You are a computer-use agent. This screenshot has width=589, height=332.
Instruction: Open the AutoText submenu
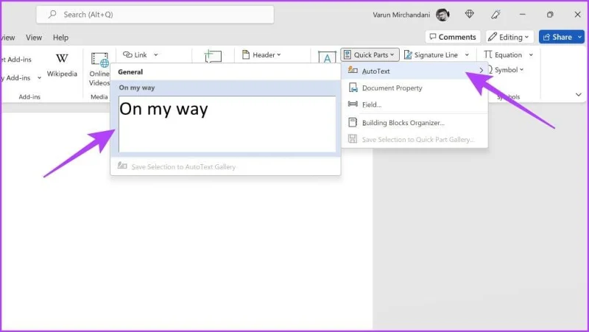point(415,71)
